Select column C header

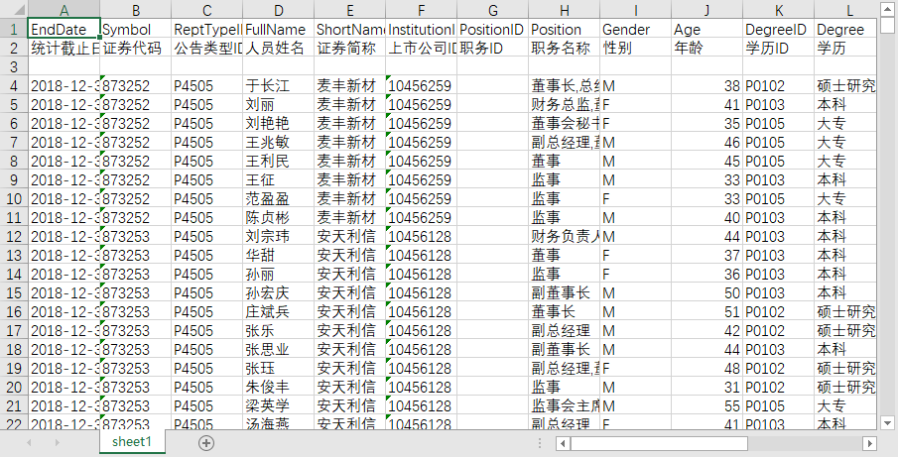tap(206, 10)
